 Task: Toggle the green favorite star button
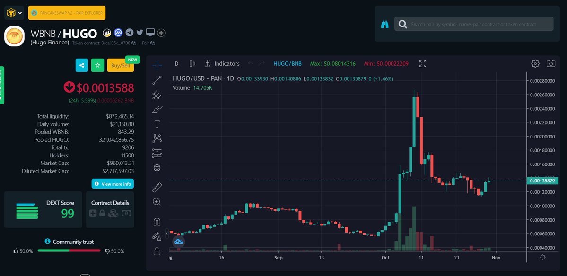[x=97, y=65]
